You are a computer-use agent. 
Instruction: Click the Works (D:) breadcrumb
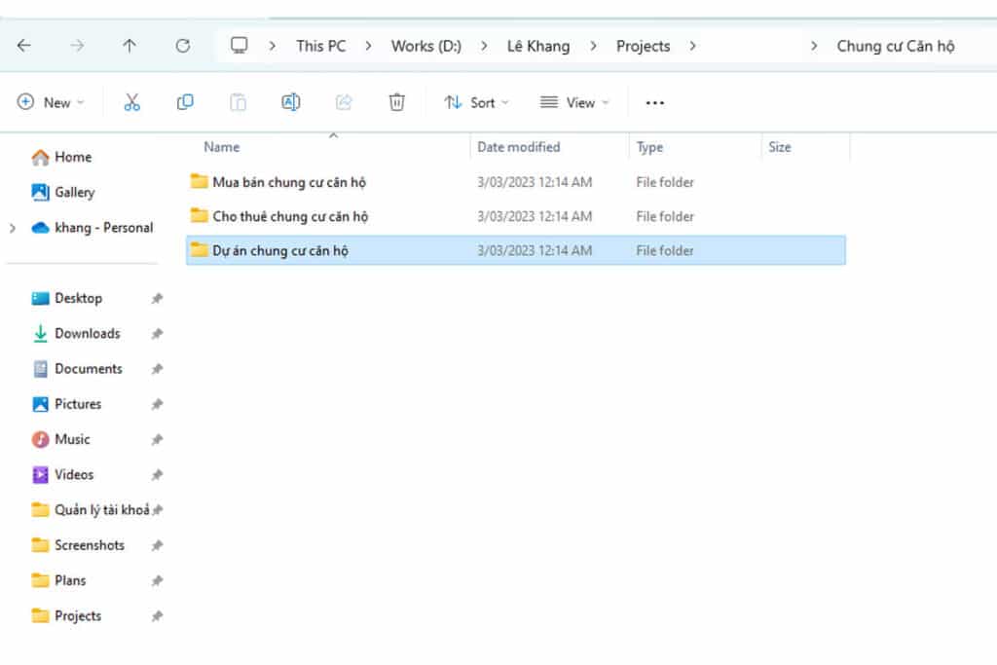pyautogui.click(x=426, y=46)
